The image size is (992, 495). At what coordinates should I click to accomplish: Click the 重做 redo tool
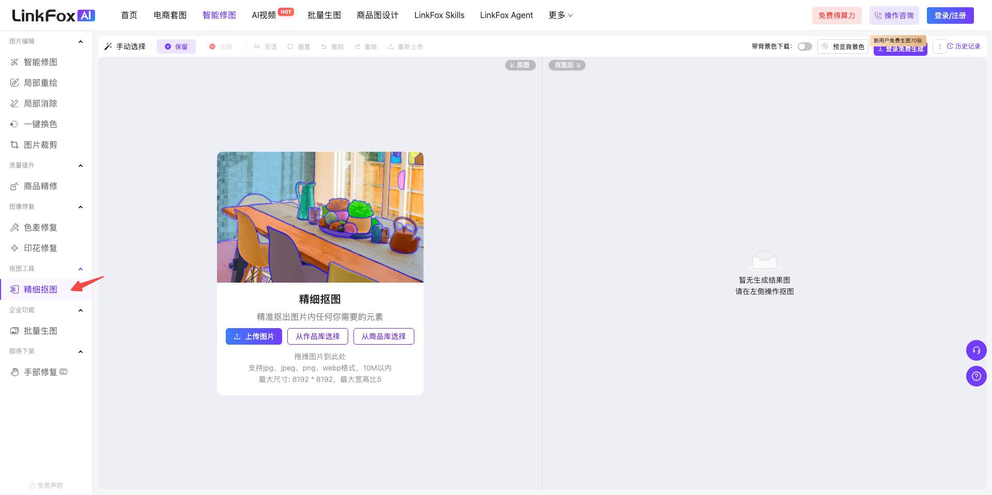pyautogui.click(x=366, y=47)
